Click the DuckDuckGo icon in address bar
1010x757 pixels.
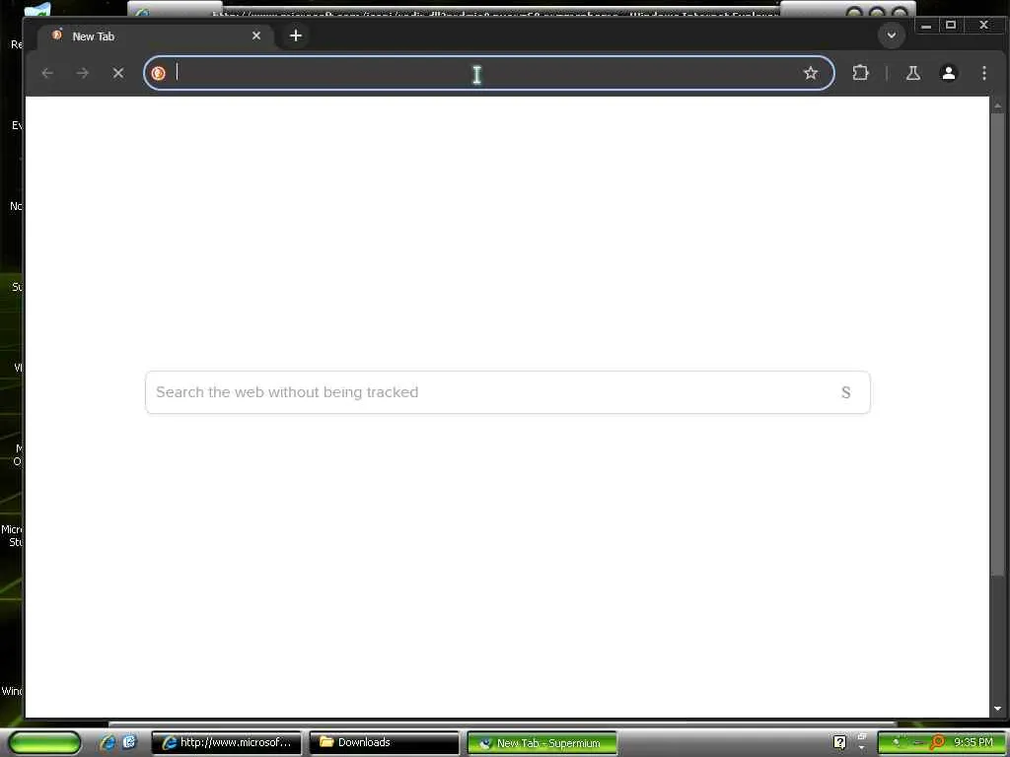coord(159,73)
